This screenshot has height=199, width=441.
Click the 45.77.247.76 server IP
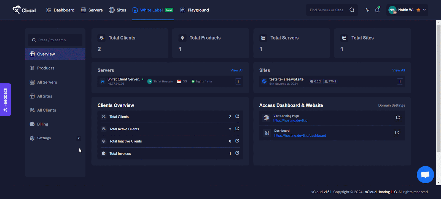(x=116, y=84)
